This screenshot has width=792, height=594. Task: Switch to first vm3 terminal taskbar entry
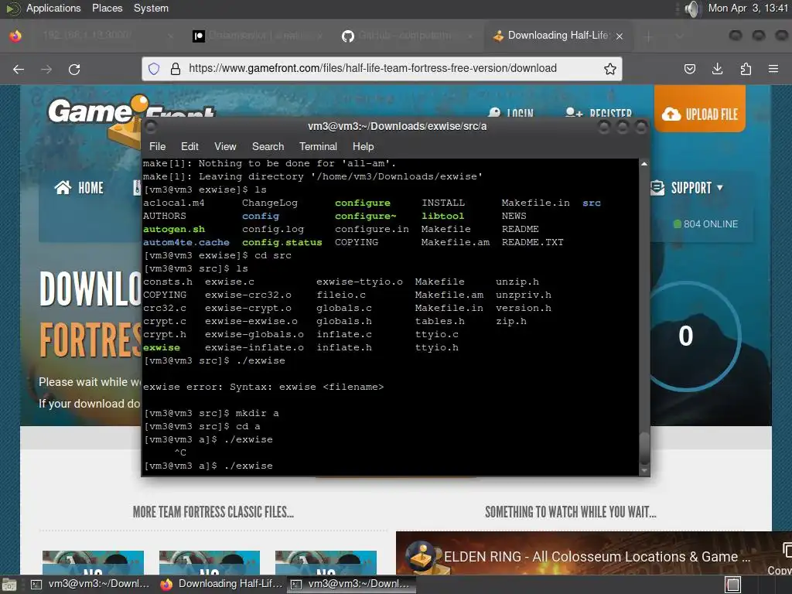click(91, 584)
